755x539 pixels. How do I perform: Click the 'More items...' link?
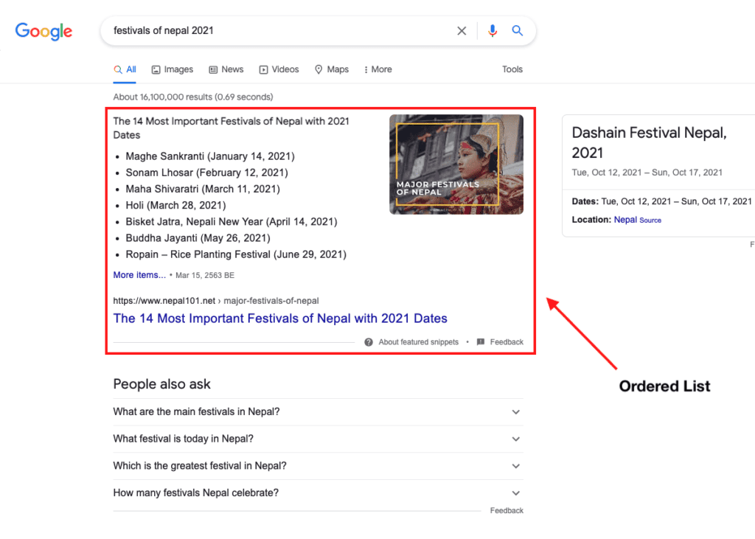click(x=139, y=275)
